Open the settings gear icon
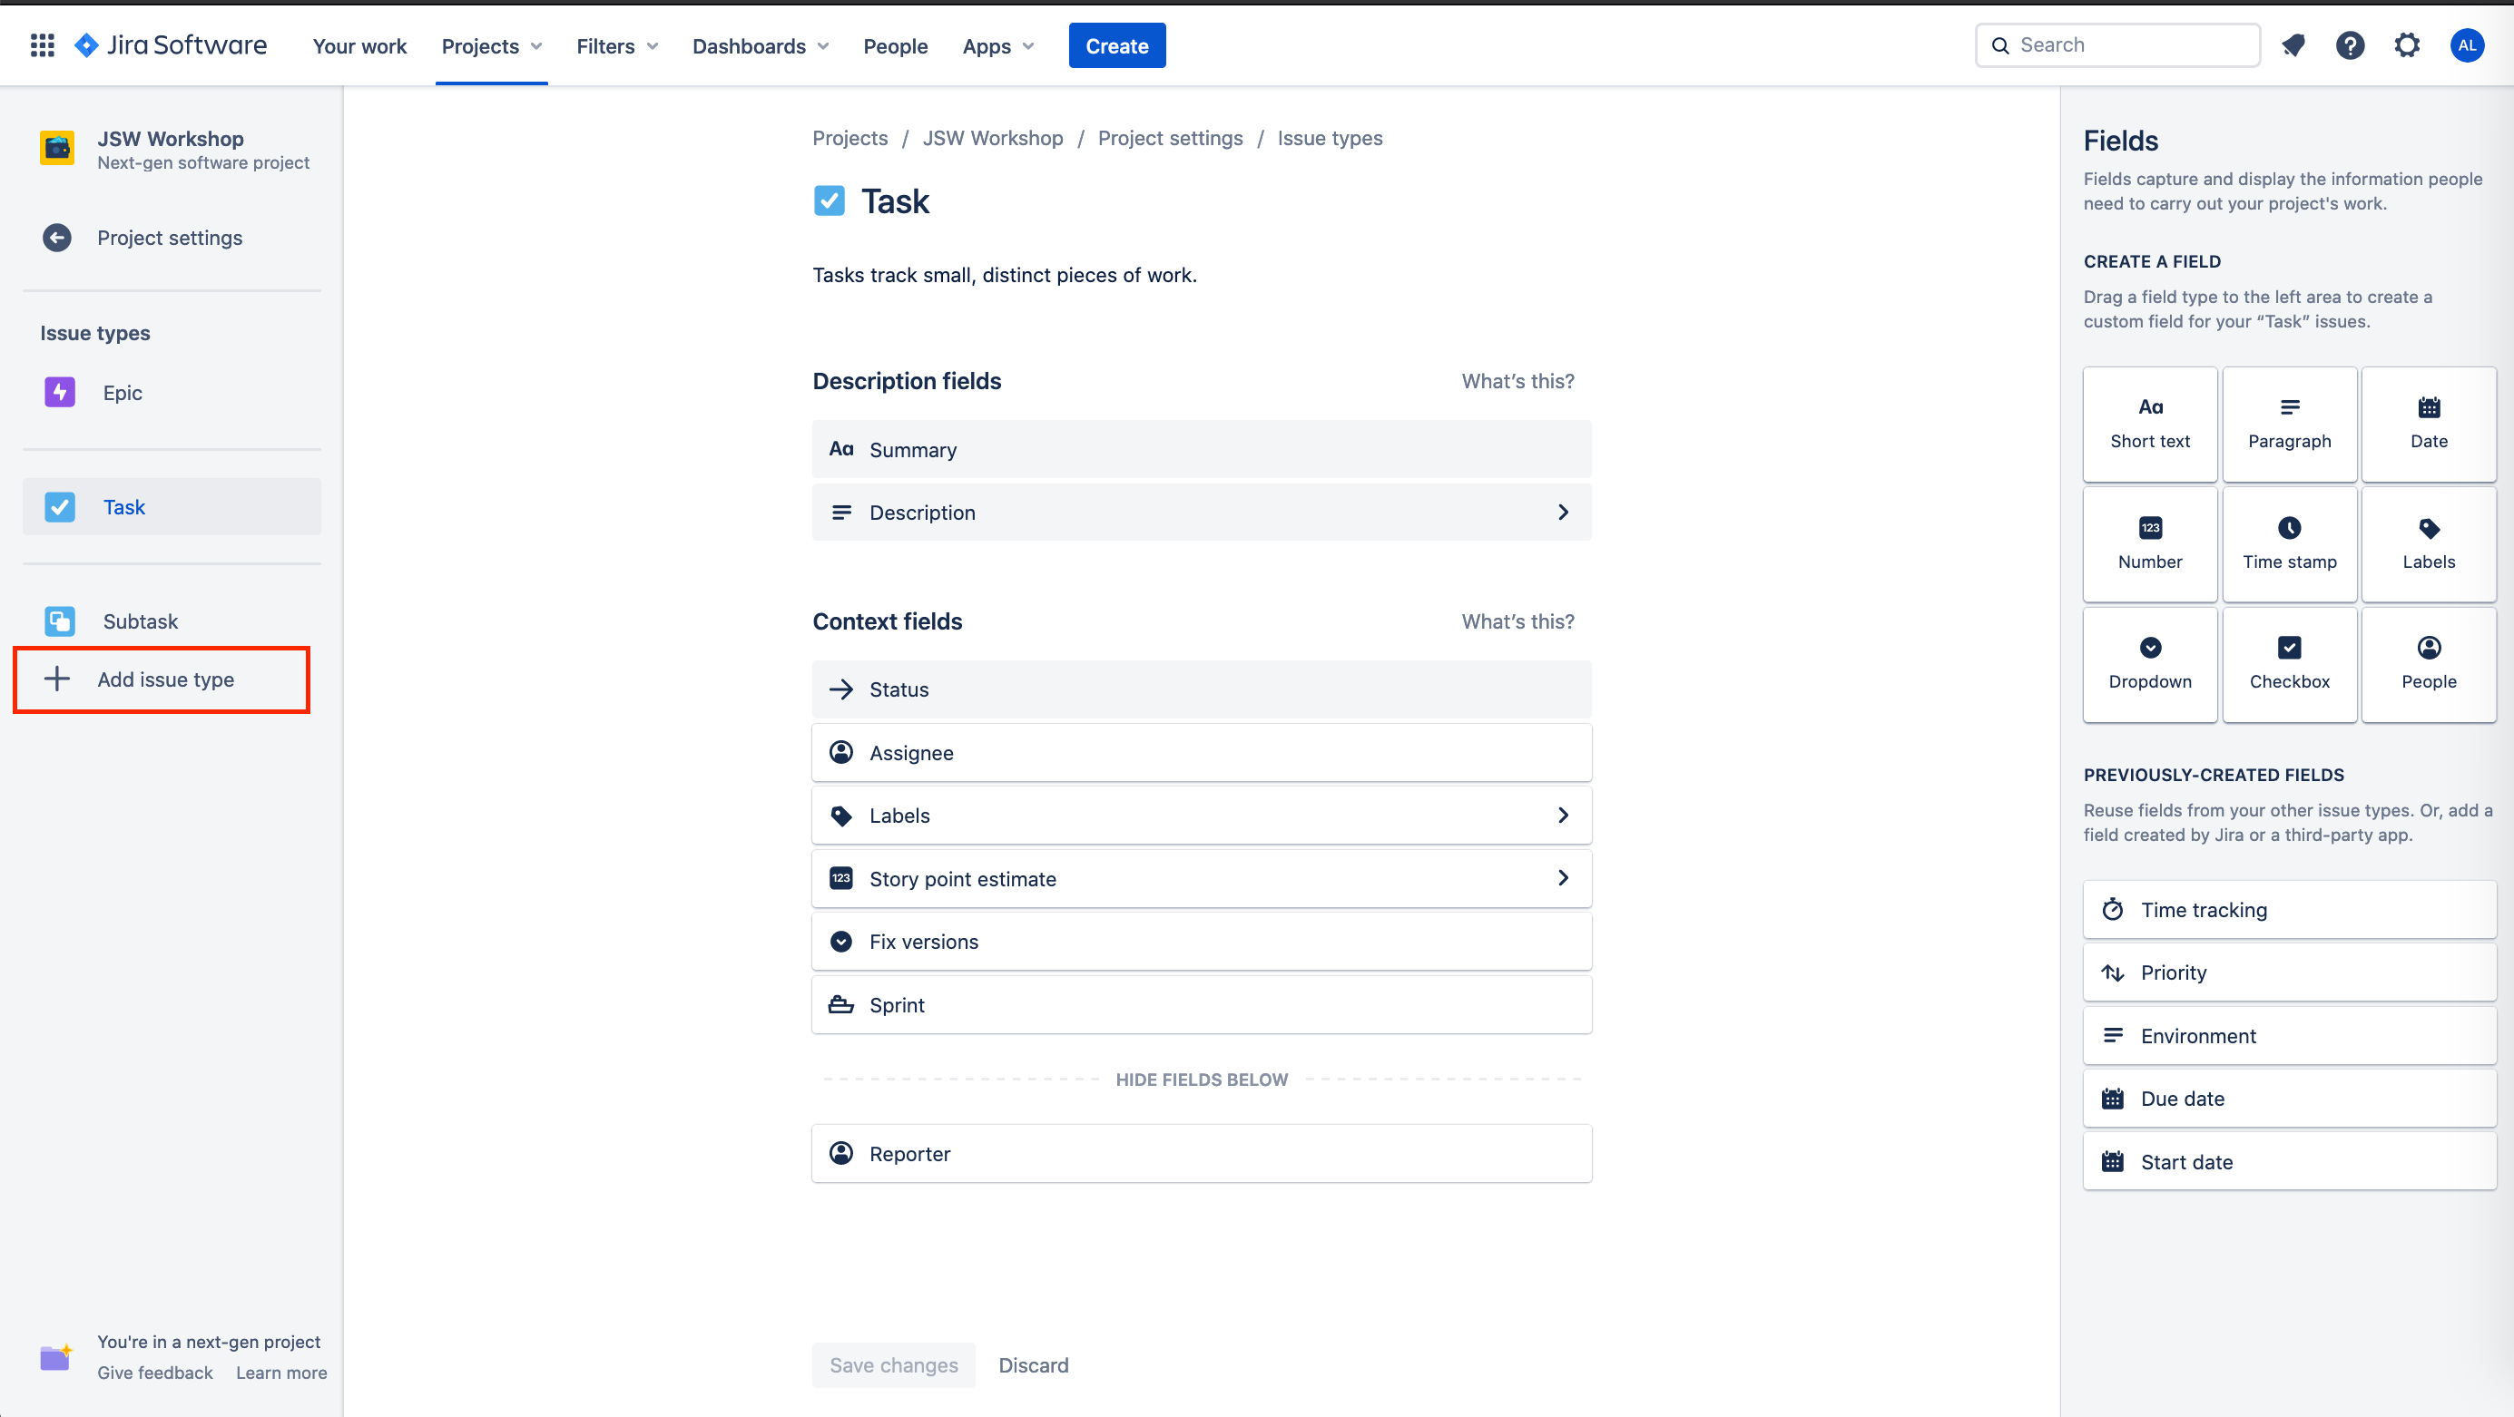Viewport: 2514px width, 1417px height. [2408, 44]
